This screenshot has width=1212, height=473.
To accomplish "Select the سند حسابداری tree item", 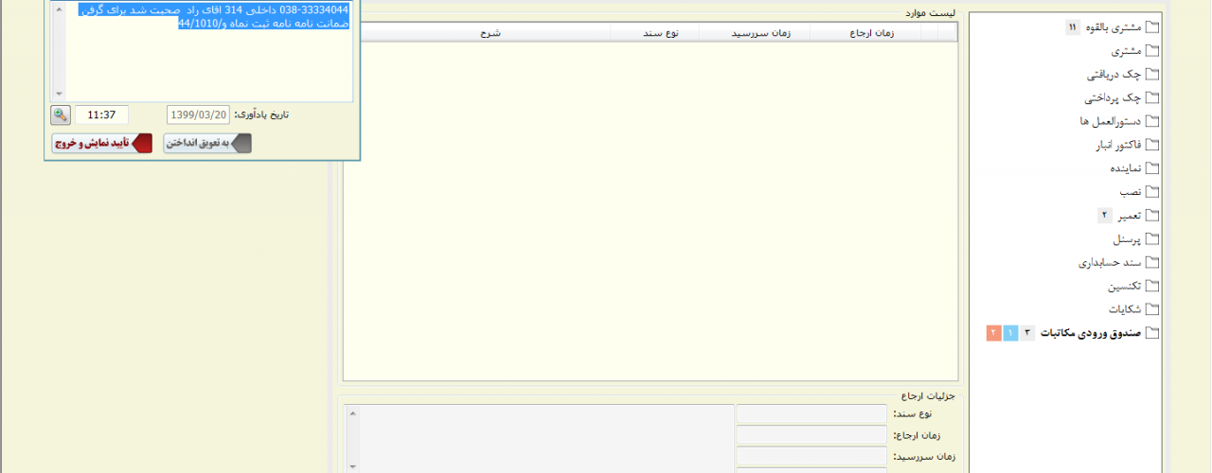I will 1113,262.
